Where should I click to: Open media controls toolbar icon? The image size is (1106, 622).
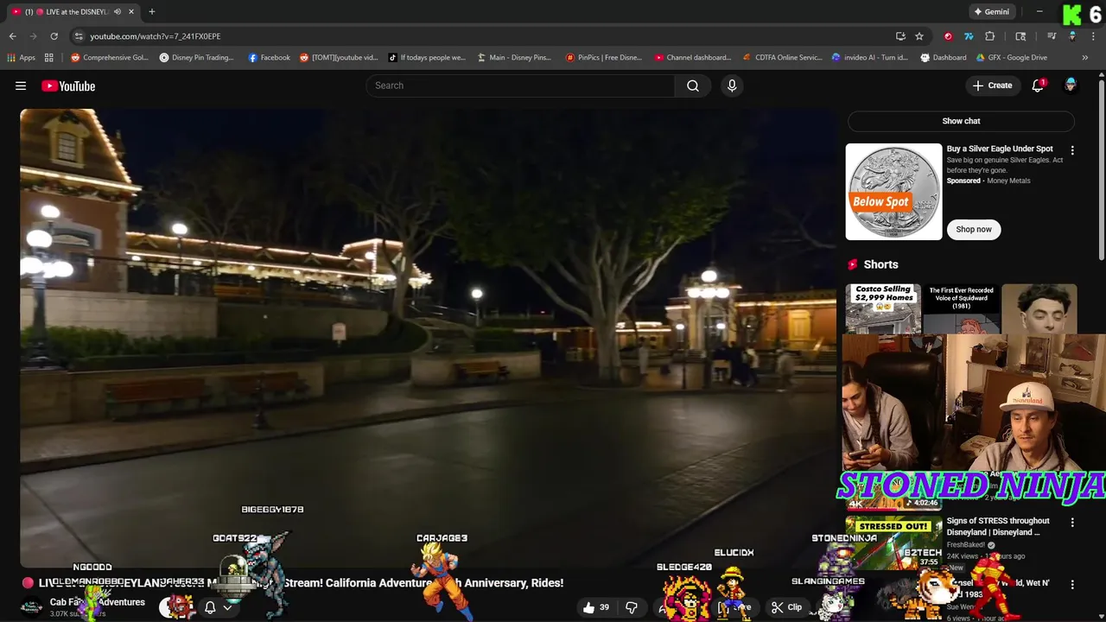point(1052,36)
